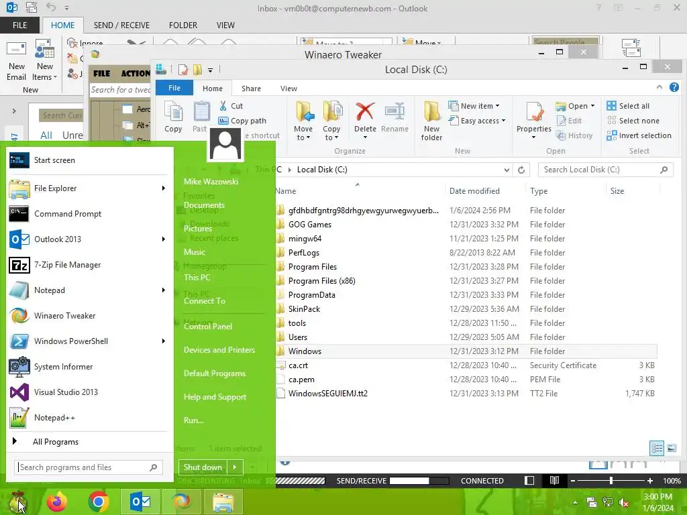Click Cut in the Explorer ribbon
The width and height of the screenshot is (687, 515).
click(231, 106)
